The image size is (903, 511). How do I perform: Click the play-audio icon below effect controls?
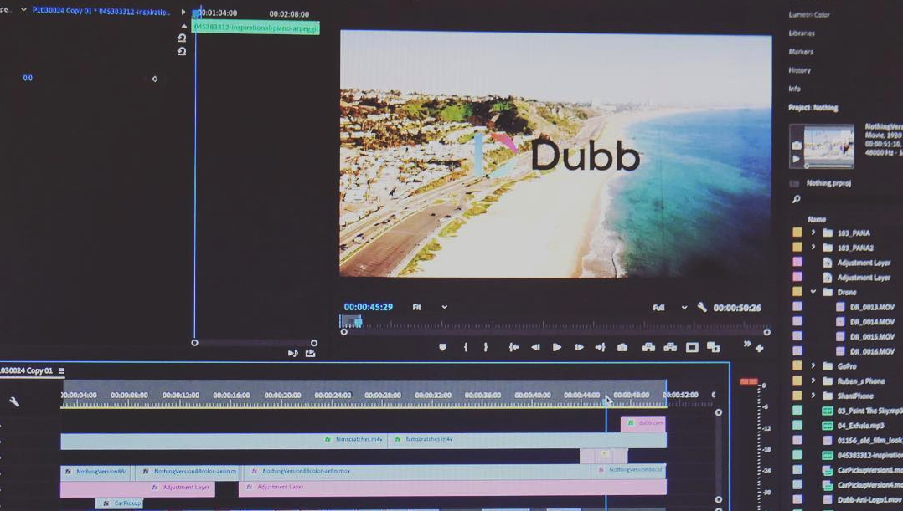pos(292,353)
